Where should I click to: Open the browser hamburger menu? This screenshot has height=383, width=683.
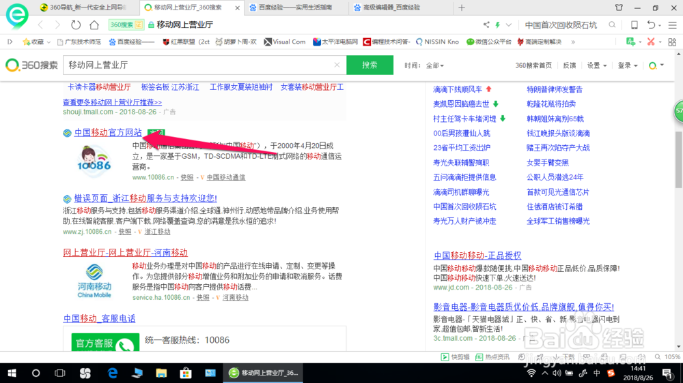click(673, 25)
